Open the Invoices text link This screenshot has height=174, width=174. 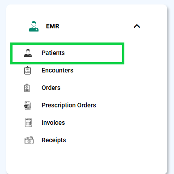coord(53,123)
